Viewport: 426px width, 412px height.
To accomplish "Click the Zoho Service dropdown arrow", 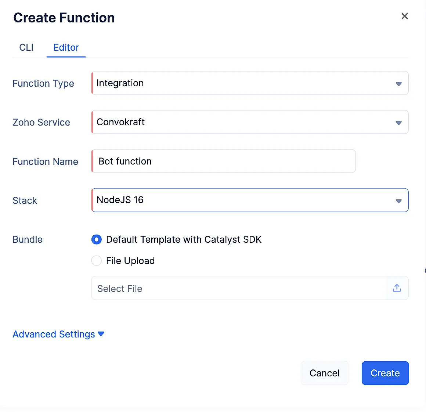I will click(x=398, y=123).
